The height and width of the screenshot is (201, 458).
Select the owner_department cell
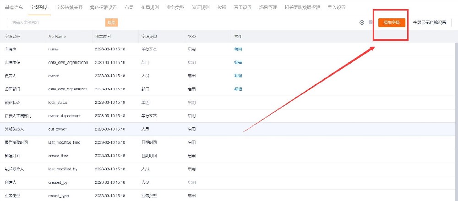(64, 116)
